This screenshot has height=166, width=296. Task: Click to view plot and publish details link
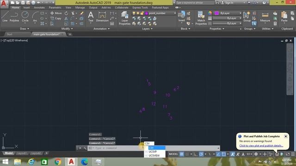click(261, 146)
